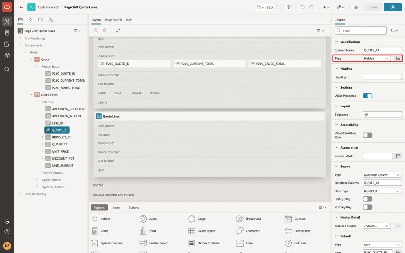Viewport: 405px width, 253px height.
Task: Open the Administration user icon in sidebar
Action: (x=7, y=221)
